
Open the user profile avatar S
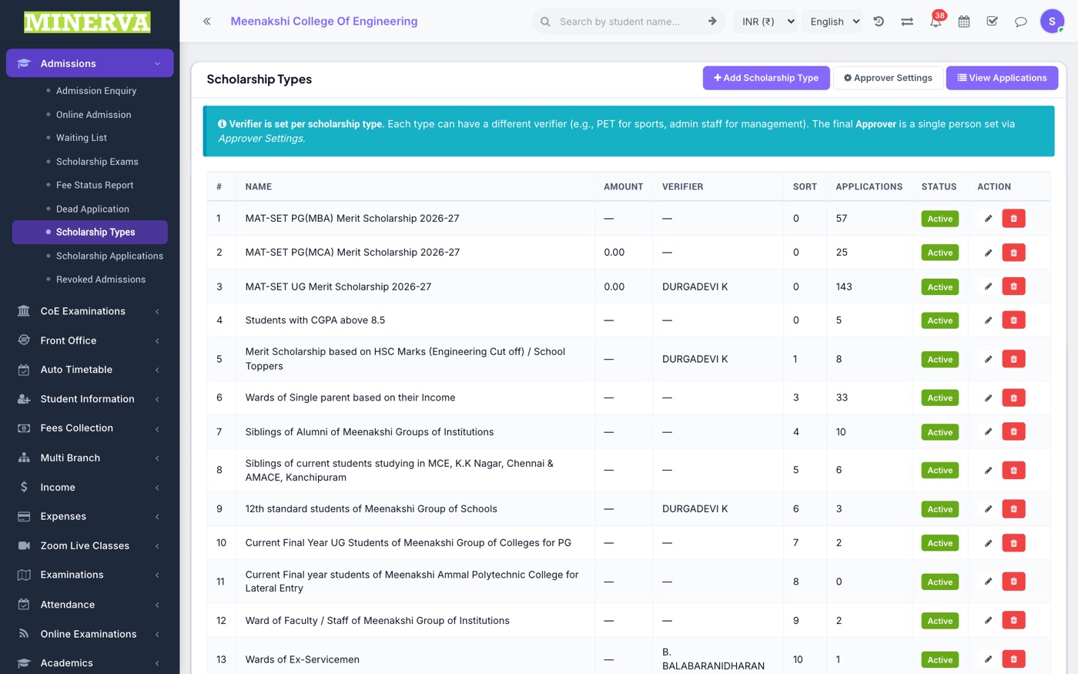click(x=1052, y=21)
